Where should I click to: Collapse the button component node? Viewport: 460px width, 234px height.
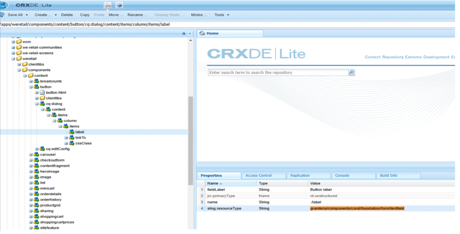[x=31, y=87]
